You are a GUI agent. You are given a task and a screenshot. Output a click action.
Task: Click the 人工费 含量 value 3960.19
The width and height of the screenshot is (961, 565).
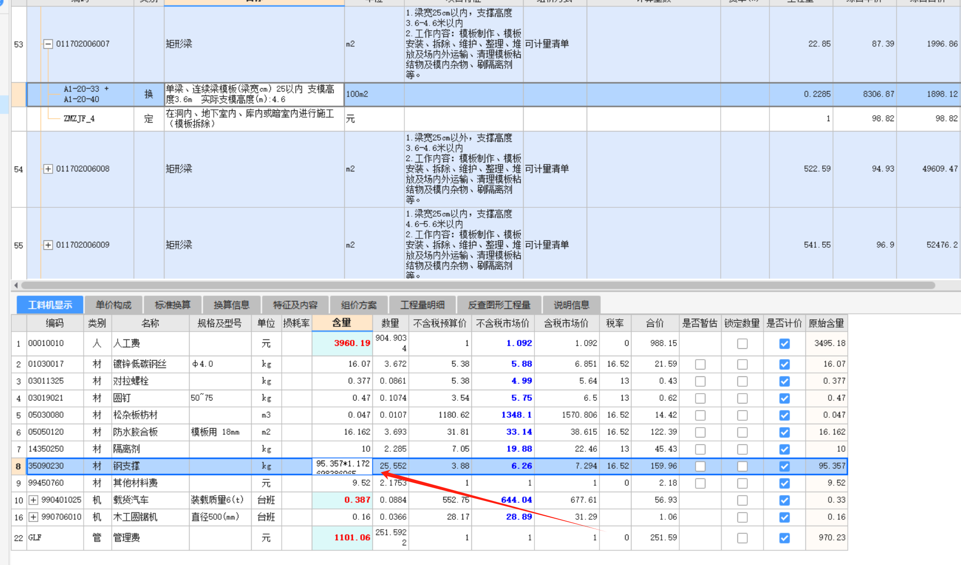coord(352,343)
